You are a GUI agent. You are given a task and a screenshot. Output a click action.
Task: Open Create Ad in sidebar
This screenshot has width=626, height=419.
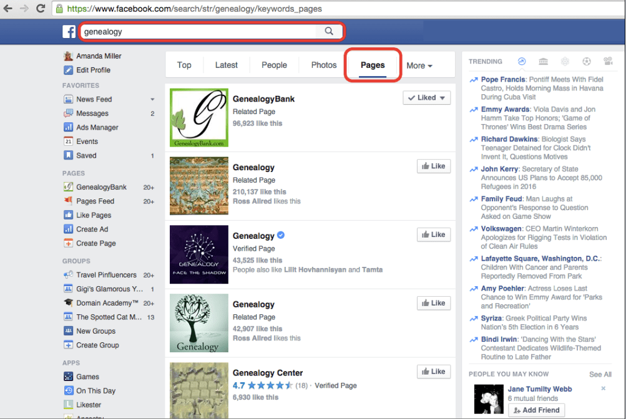point(92,229)
